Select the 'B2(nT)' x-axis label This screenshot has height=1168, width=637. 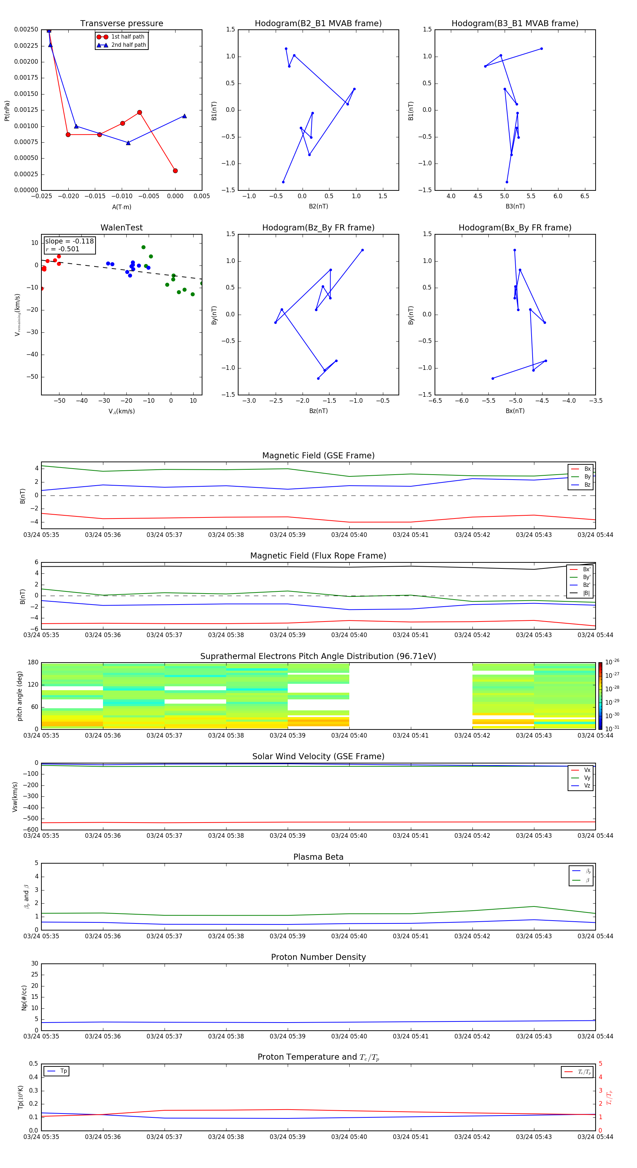318,207
